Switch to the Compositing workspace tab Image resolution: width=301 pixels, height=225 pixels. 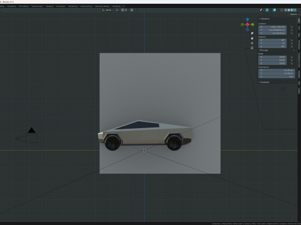point(86,6)
